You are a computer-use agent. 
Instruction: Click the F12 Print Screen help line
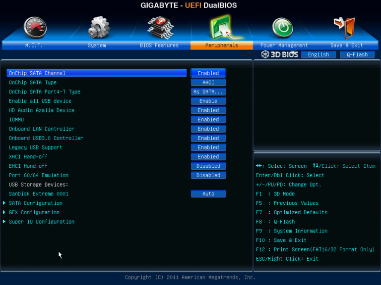tap(315, 249)
